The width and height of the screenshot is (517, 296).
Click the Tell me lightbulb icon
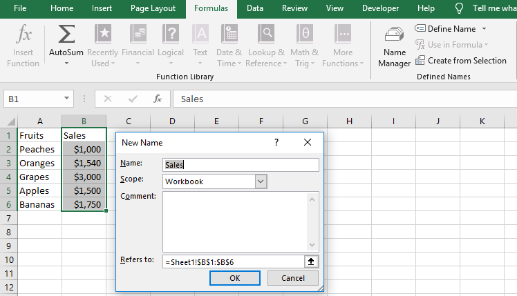[x=459, y=8]
